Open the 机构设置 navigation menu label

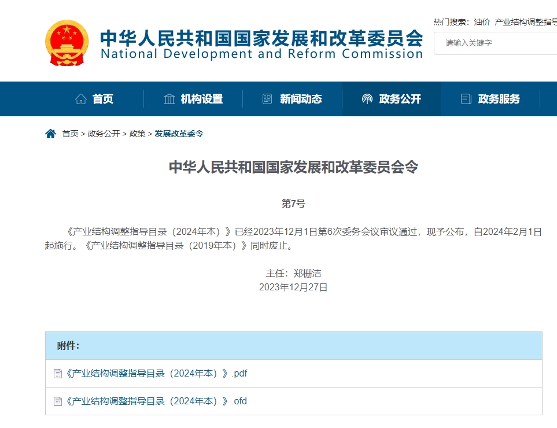click(x=201, y=99)
